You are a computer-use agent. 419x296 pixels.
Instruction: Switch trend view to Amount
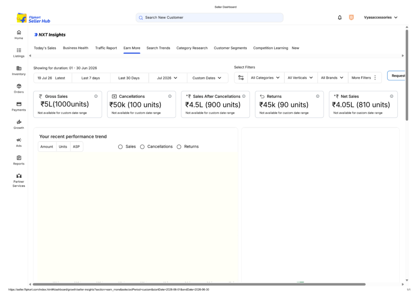[47, 147]
